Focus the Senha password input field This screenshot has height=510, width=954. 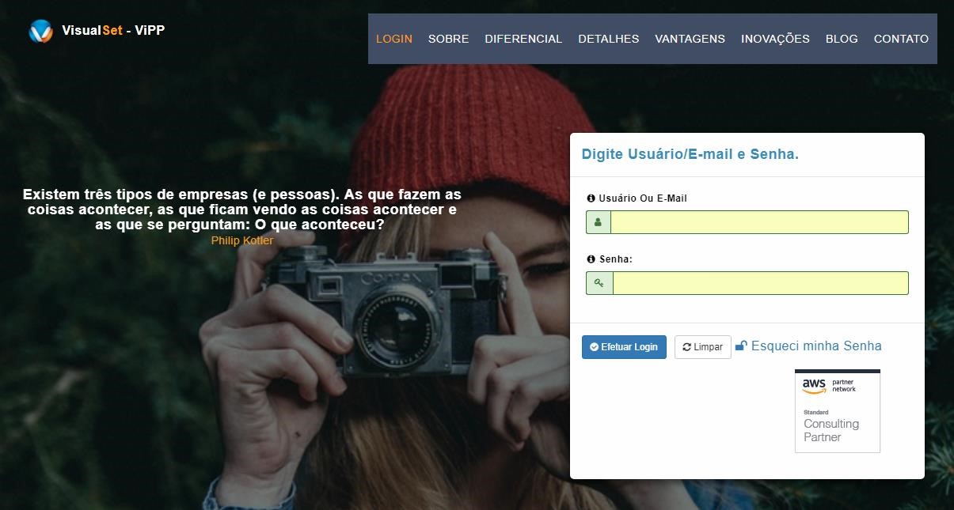(x=760, y=283)
